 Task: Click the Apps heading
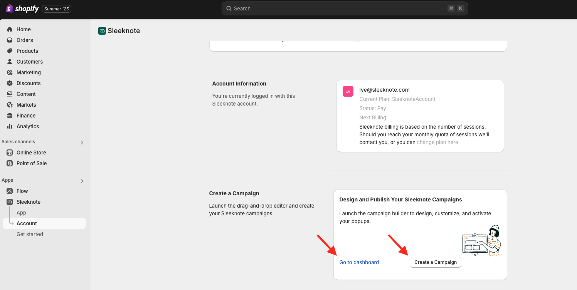(7, 180)
